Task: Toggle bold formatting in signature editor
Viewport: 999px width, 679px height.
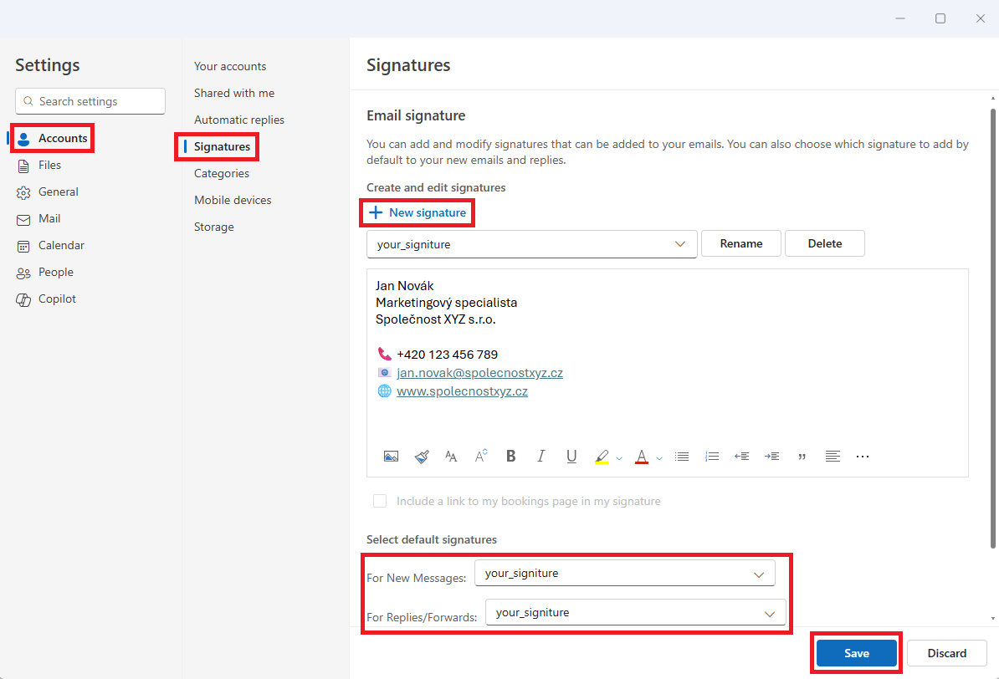Action: pyautogui.click(x=511, y=457)
